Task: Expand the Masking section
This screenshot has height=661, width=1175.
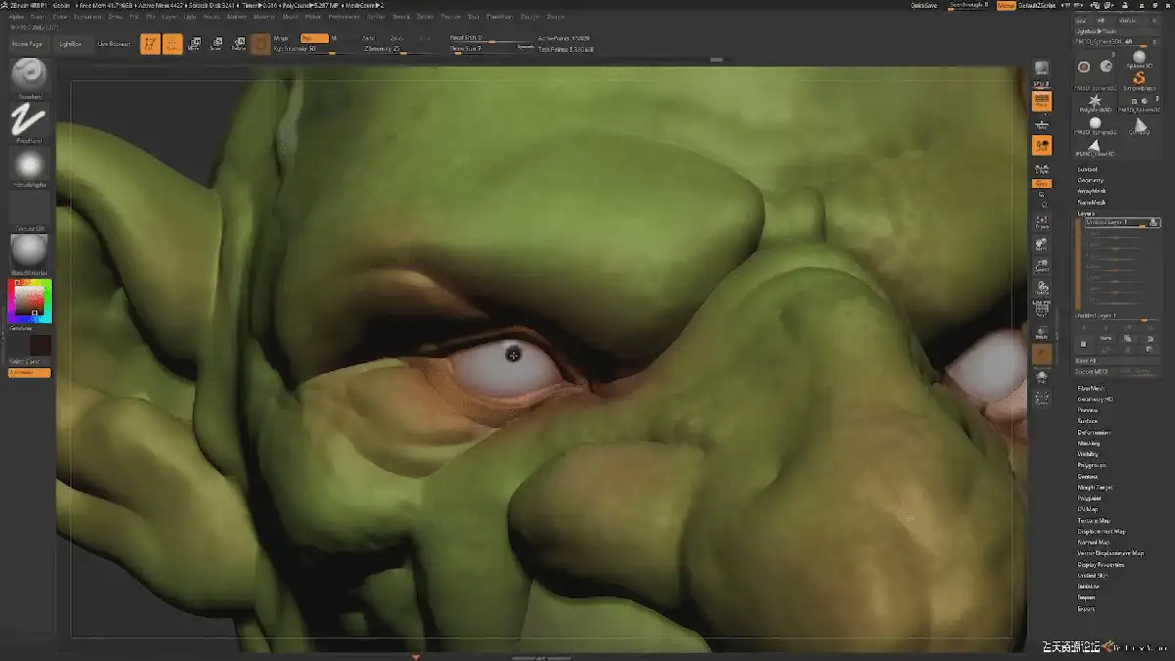Action: click(1089, 443)
